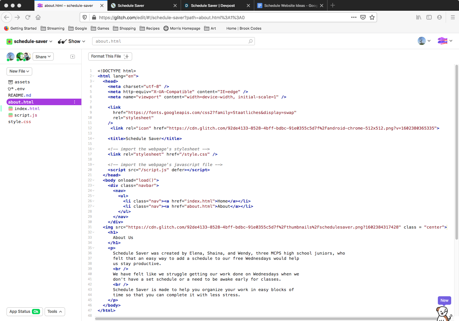Click the editor vertical scrollbar

[x=457, y=152]
